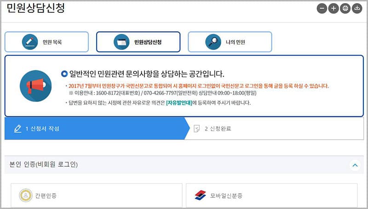Click the window icon on 민원상담신청

pyautogui.click(x=121, y=42)
